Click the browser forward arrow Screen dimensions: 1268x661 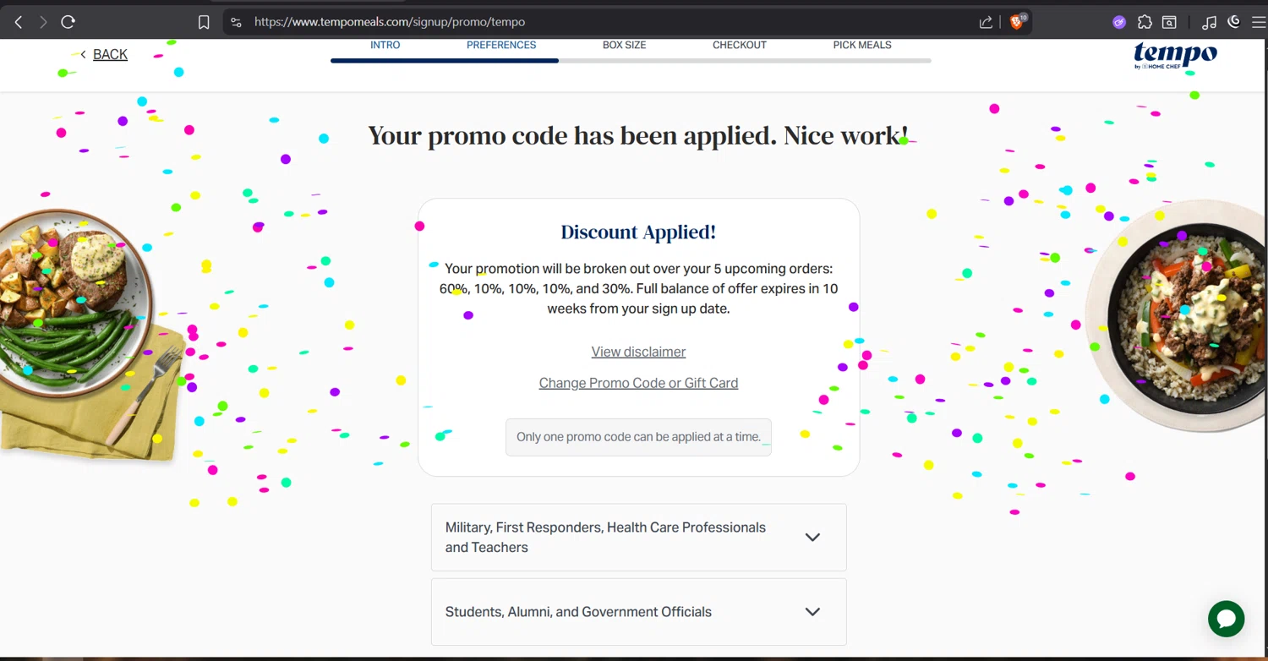[x=43, y=22]
